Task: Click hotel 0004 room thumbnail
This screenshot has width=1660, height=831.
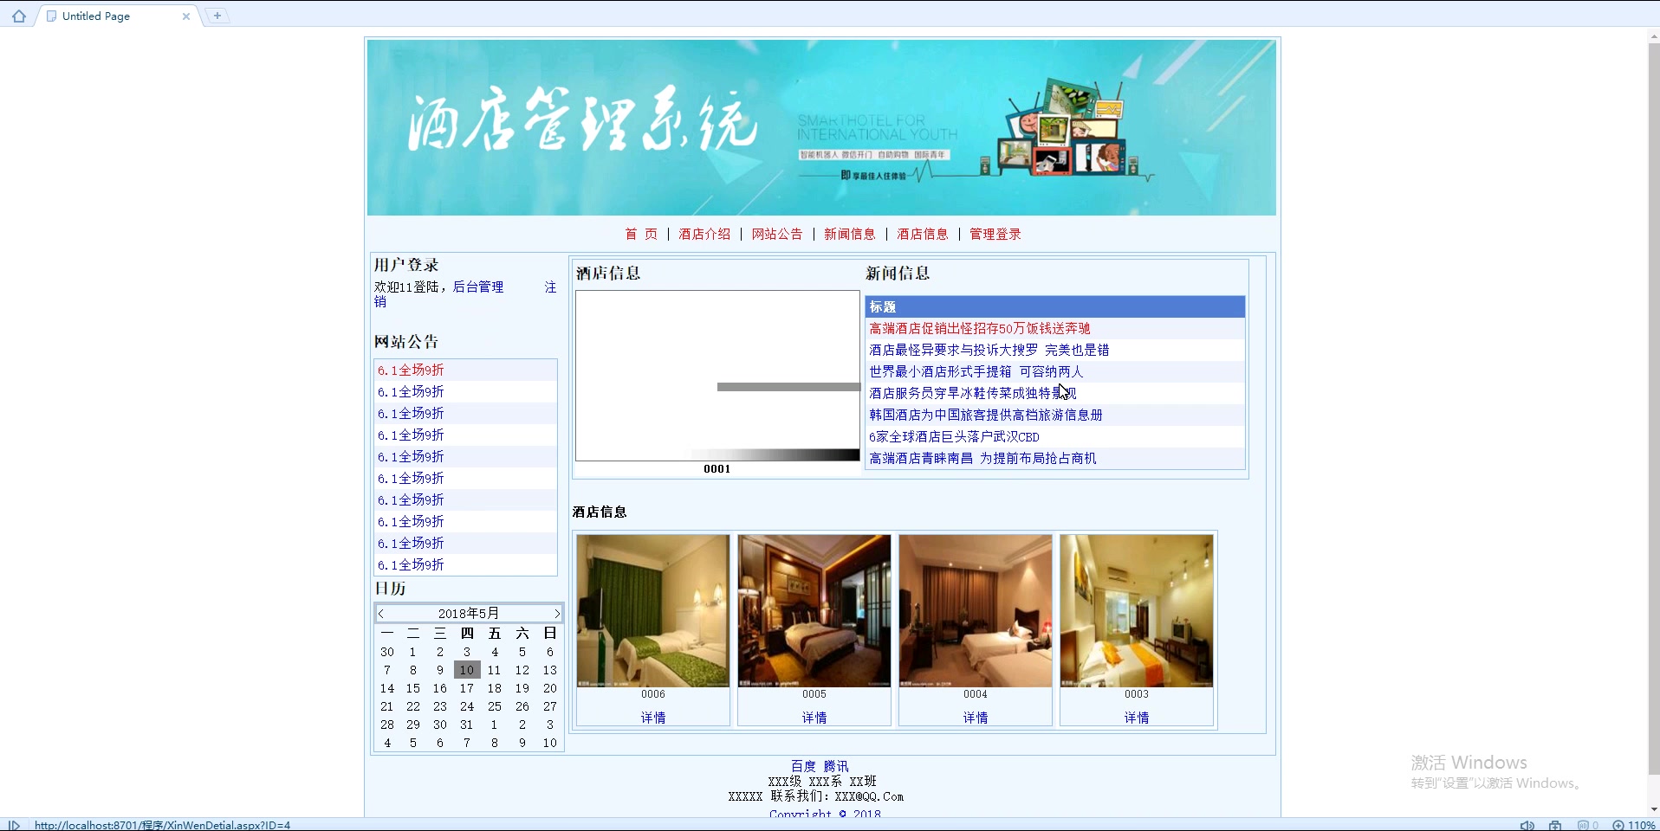Action: (976, 610)
